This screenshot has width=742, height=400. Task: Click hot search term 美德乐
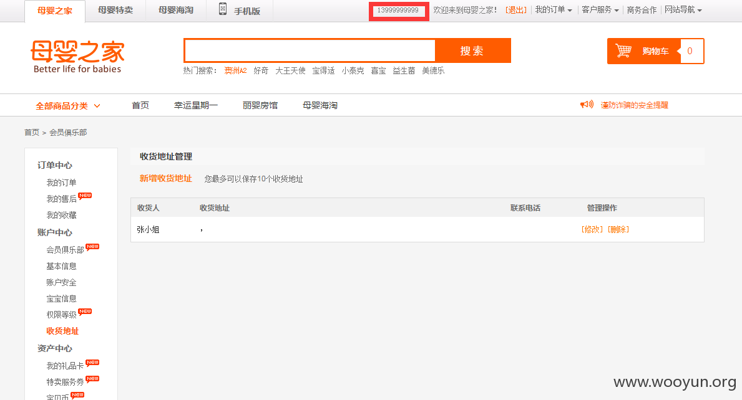point(433,70)
